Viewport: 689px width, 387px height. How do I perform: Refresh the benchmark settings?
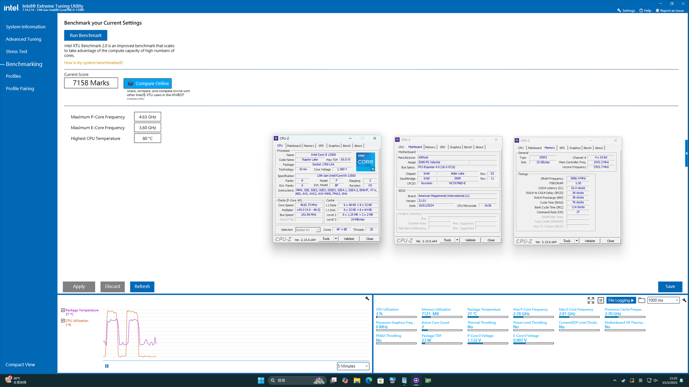pos(142,286)
